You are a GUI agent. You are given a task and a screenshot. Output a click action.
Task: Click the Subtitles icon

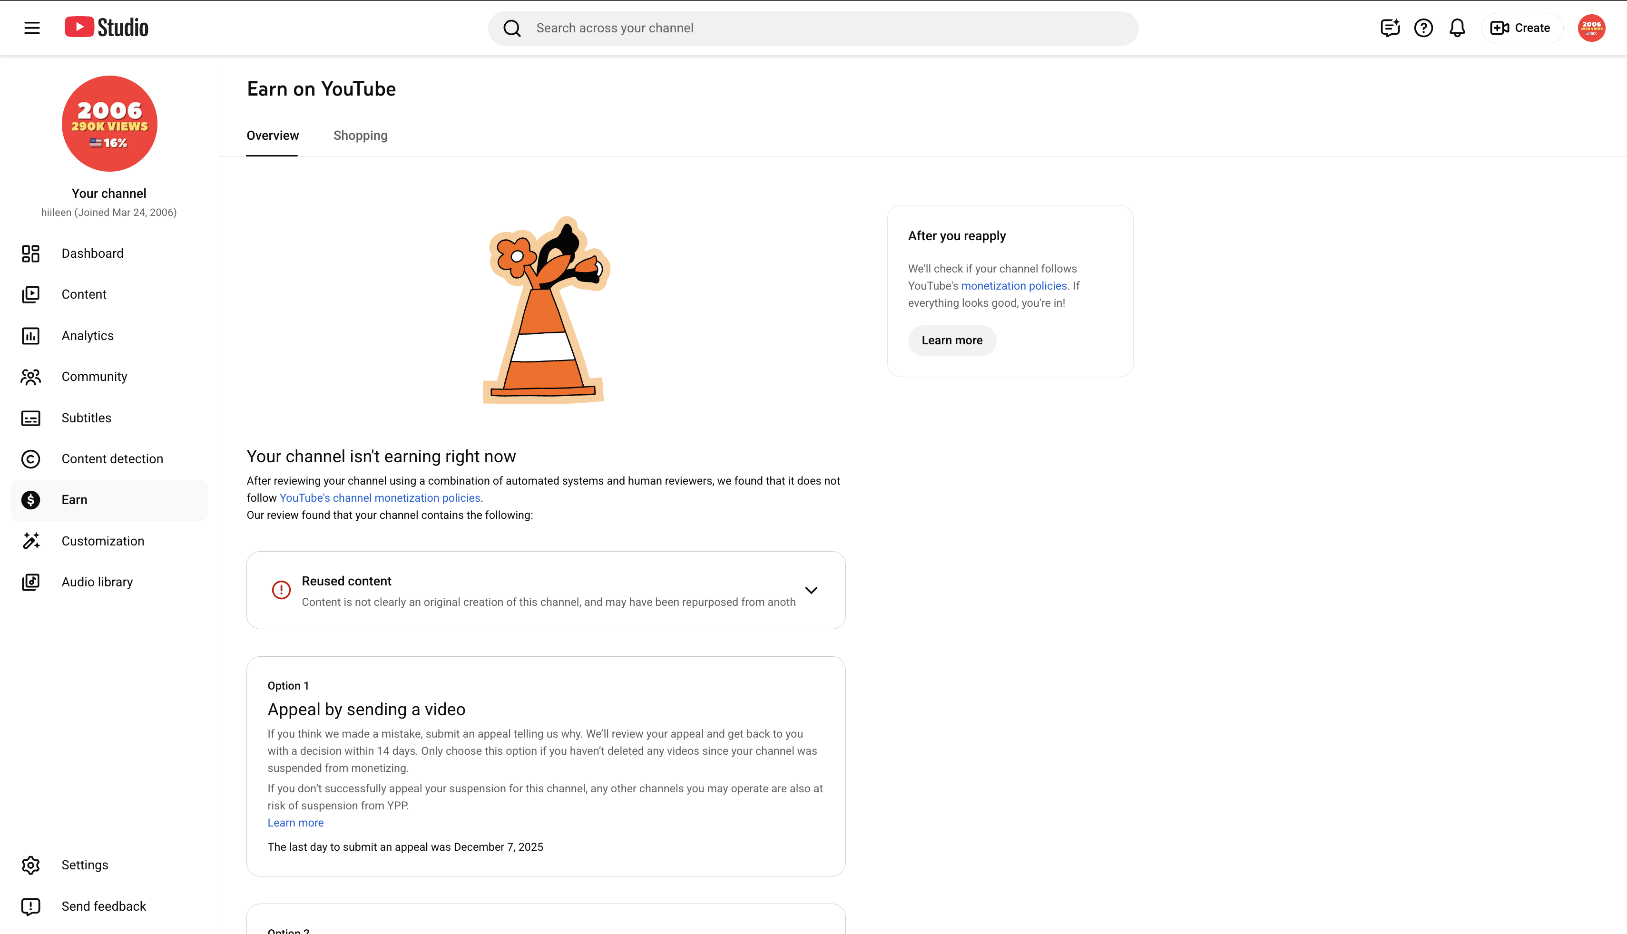click(x=31, y=418)
